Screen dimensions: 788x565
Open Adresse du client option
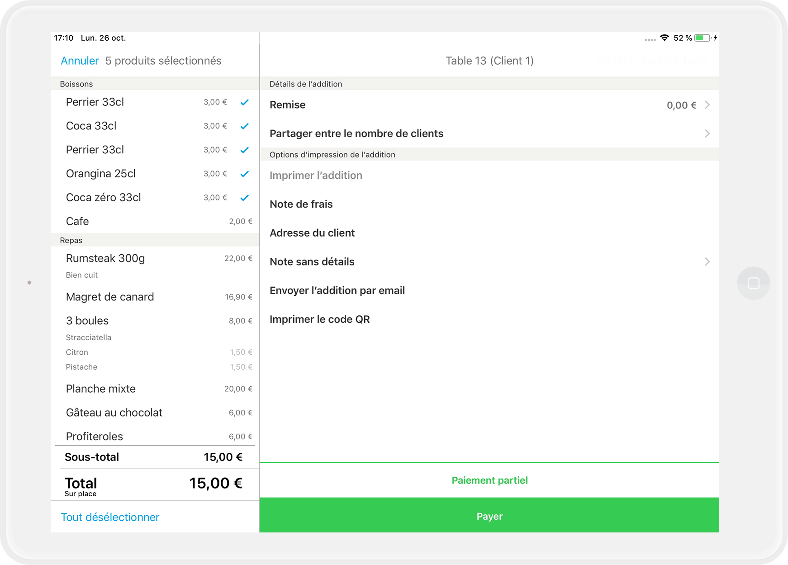point(489,233)
